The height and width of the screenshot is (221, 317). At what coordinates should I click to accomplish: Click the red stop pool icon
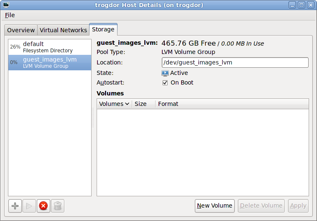click(43, 206)
